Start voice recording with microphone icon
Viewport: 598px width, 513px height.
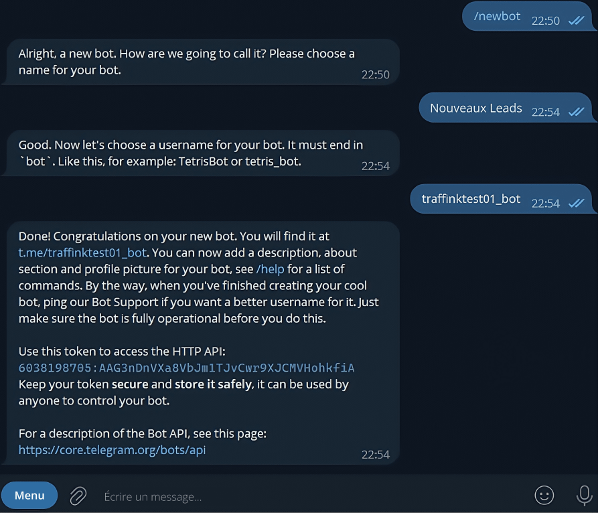coord(583,496)
